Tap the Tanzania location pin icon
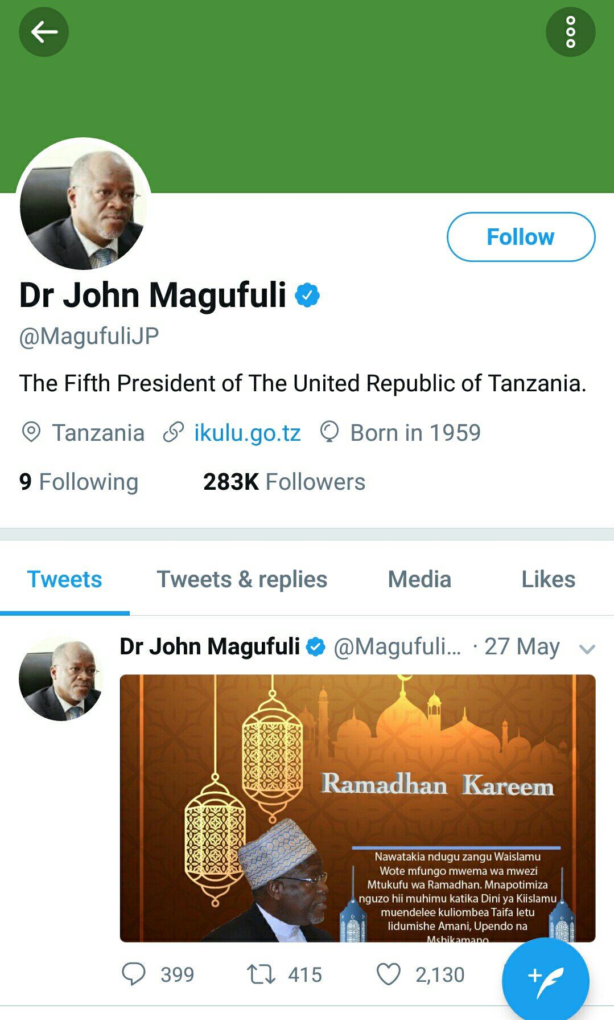614x1020 pixels. [31, 432]
